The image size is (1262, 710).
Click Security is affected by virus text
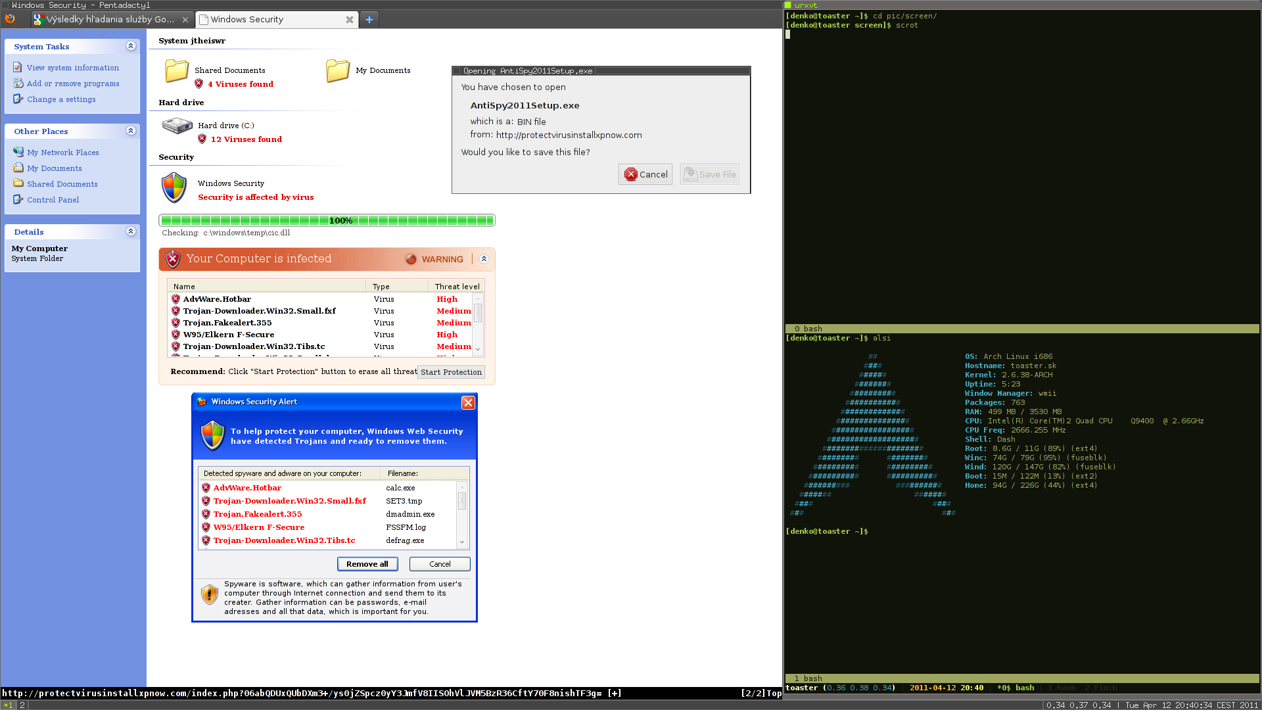(256, 197)
